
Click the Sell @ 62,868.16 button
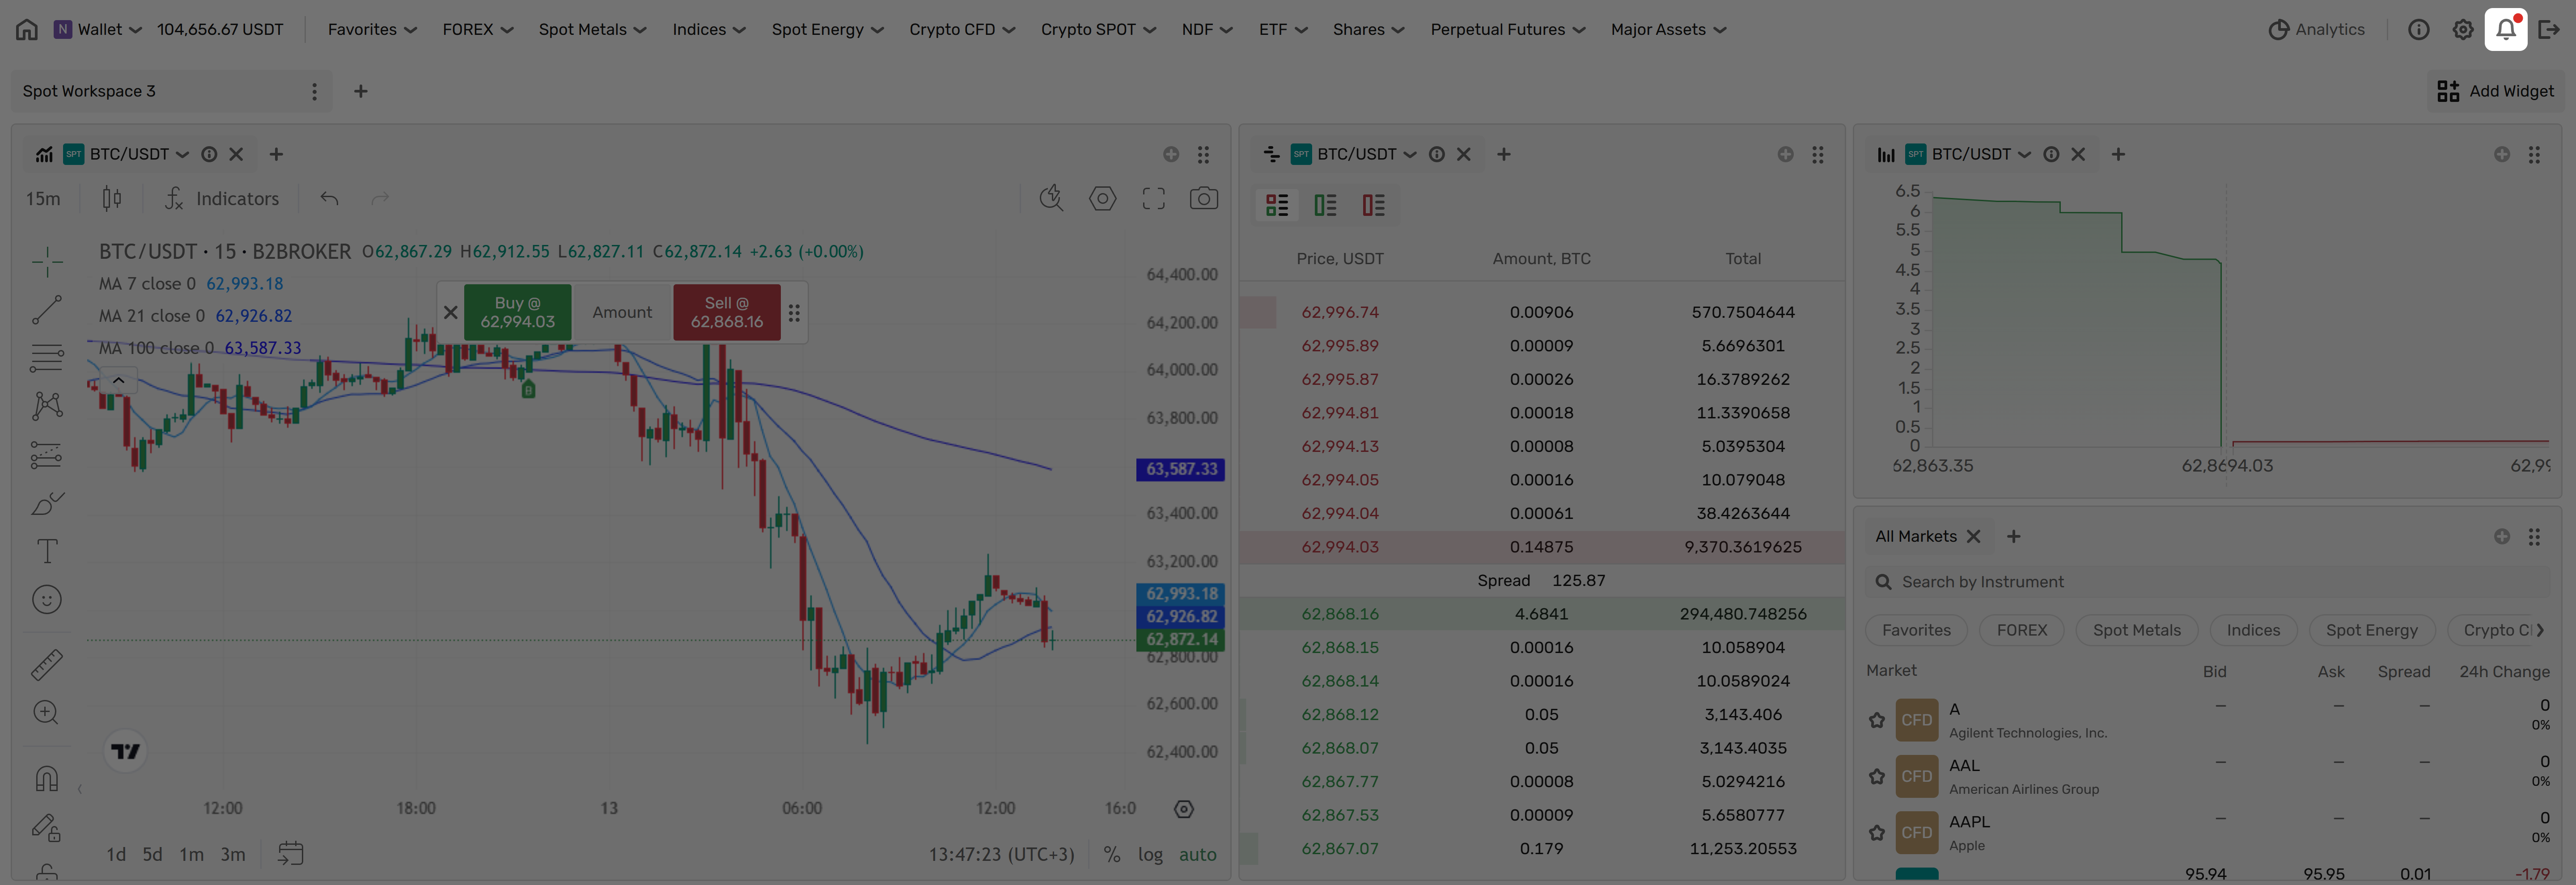pyautogui.click(x=727, y=312)
